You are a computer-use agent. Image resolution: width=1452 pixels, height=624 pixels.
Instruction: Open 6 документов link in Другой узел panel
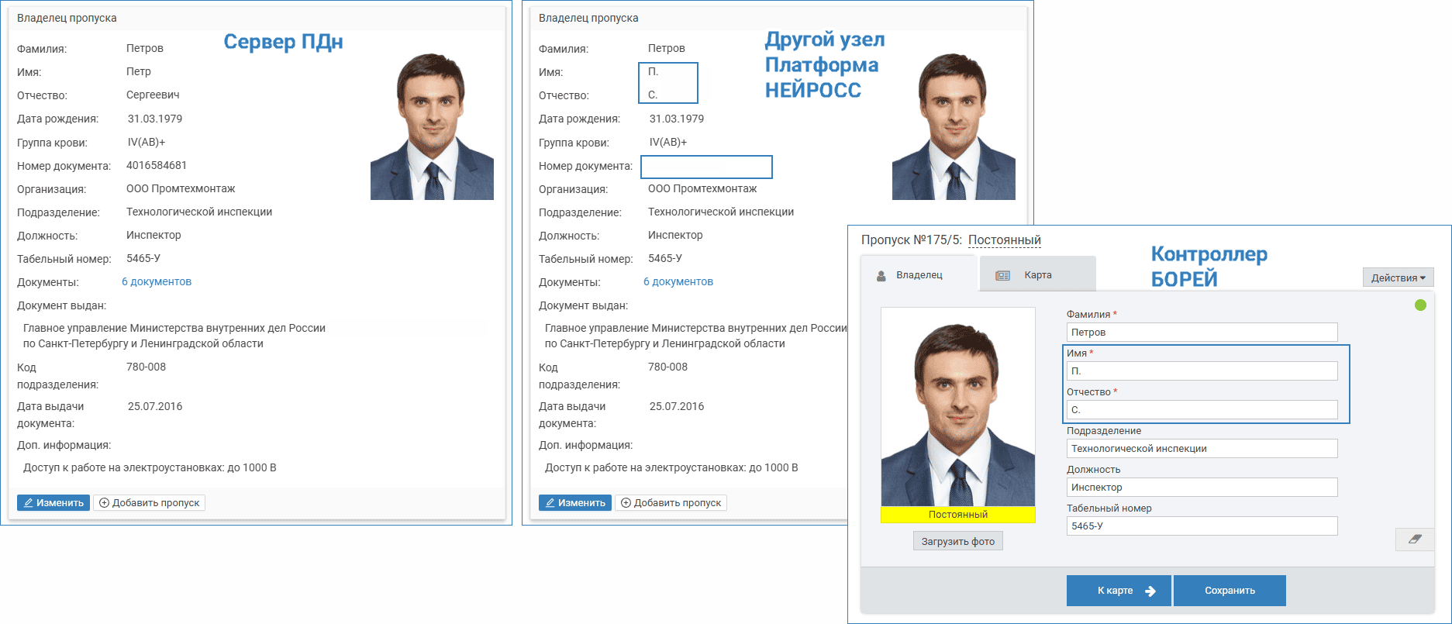(x=678, y=282)
